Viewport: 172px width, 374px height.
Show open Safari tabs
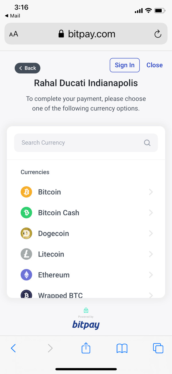(158, 348)
